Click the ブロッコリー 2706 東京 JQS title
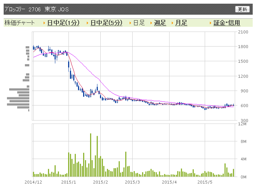 (x=37, y=9)
